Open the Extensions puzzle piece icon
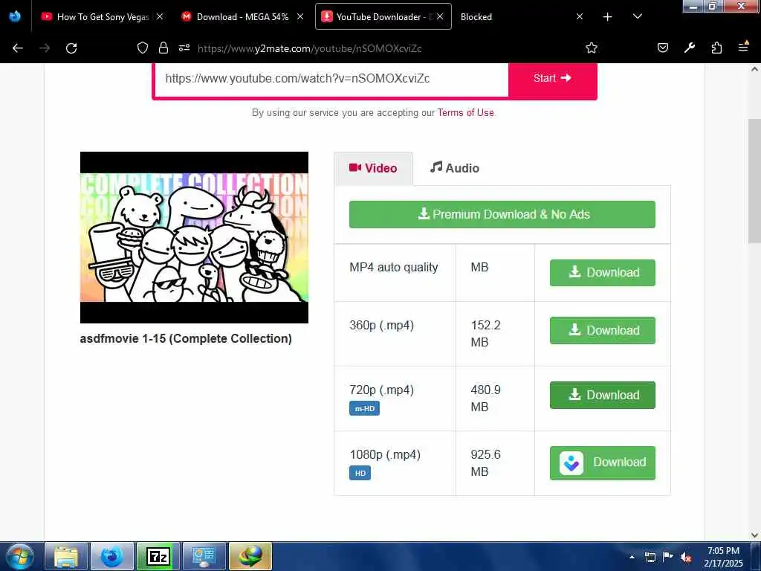This screenshot has height=571, width=761. pyautogui.click(x=716, y=48)
